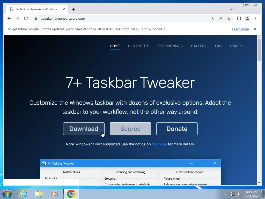The height and width of the screenshot is (199, 265).
Task: Click the 7+ Taskbar Tweaker screenshot title bar
Action: point(130,163)
